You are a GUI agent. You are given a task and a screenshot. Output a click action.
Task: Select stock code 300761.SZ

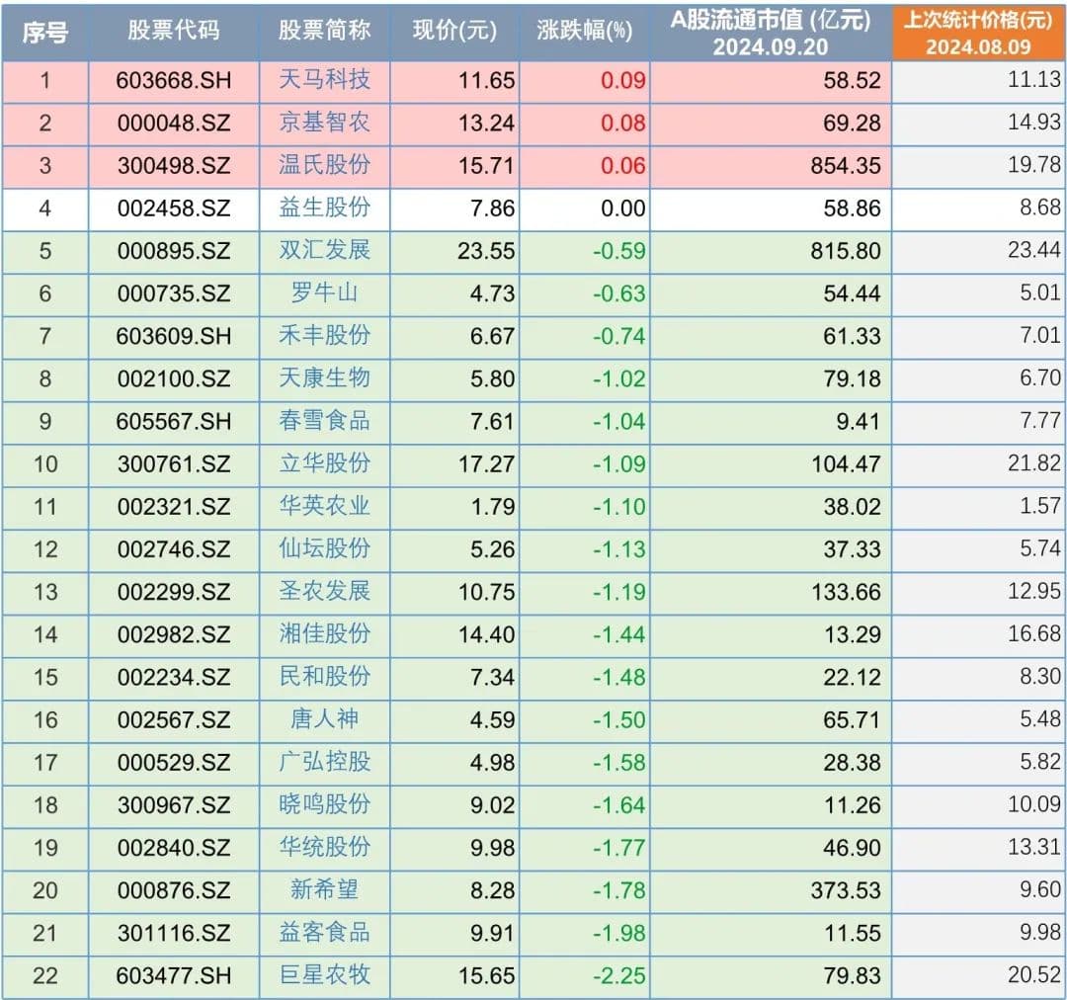pyautogui.click(x=174, y=464)
